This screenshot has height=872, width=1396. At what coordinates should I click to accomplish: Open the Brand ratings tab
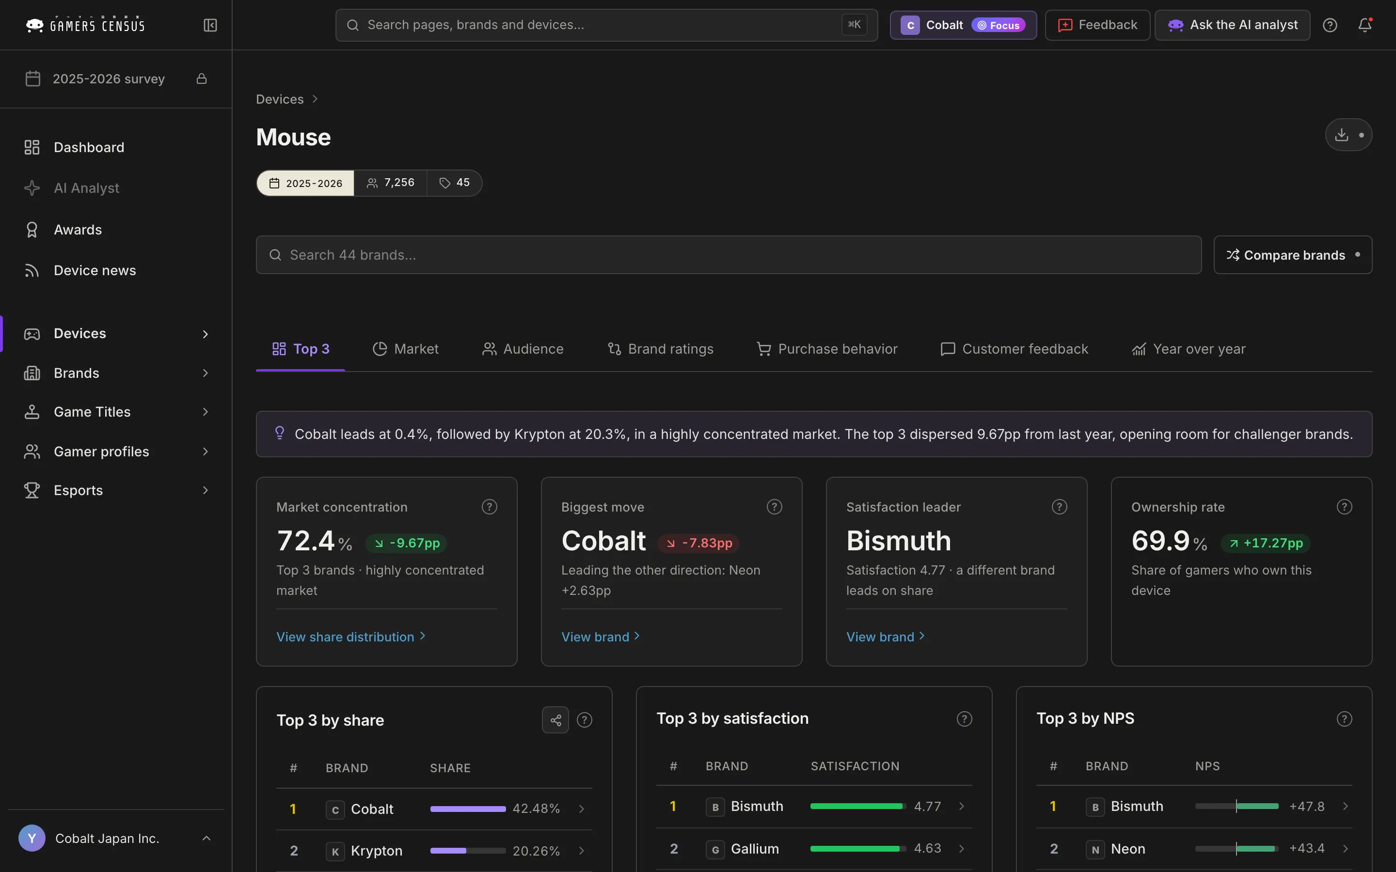click(661, 349)
